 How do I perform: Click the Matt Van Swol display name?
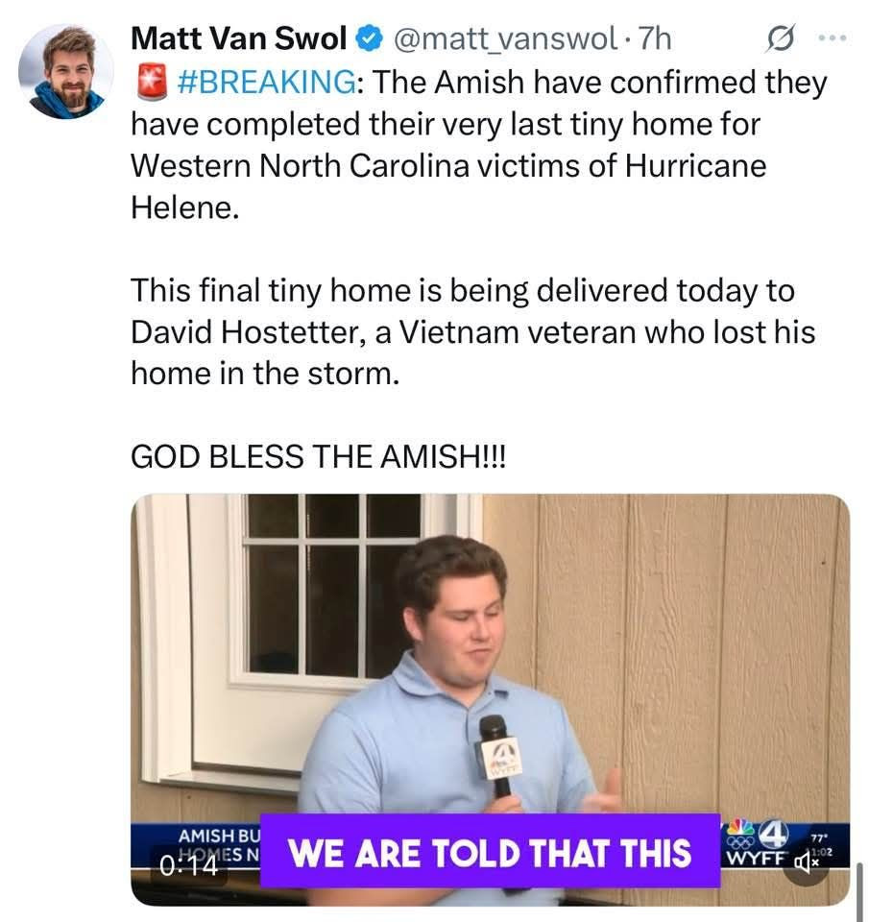[x=239, y=38]
